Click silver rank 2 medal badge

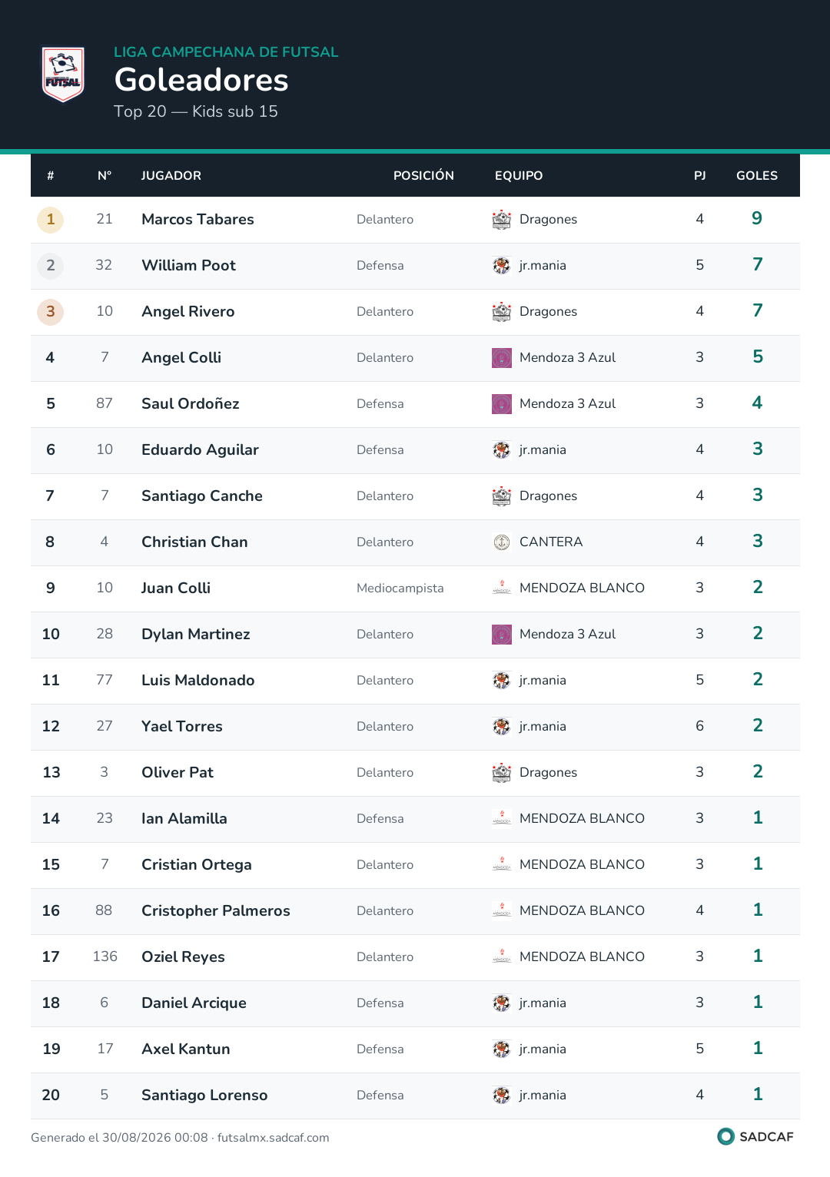click(51, 266)
